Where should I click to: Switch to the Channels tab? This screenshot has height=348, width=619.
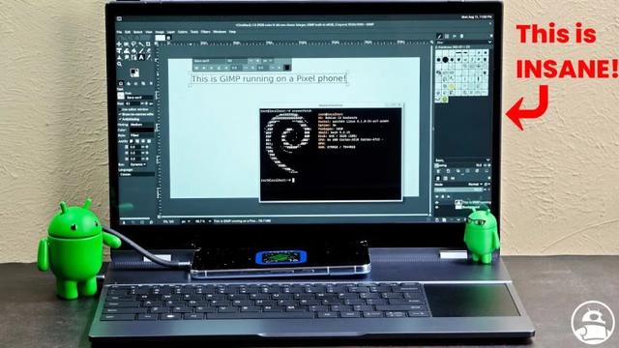pyautogui.click(x=445, y=178)
